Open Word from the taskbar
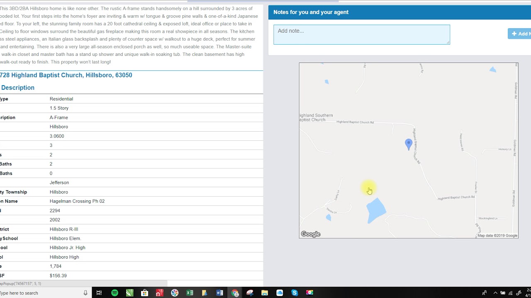Image resolution: width=531 pixels, height=298 pixels. [x=219, y=293]
